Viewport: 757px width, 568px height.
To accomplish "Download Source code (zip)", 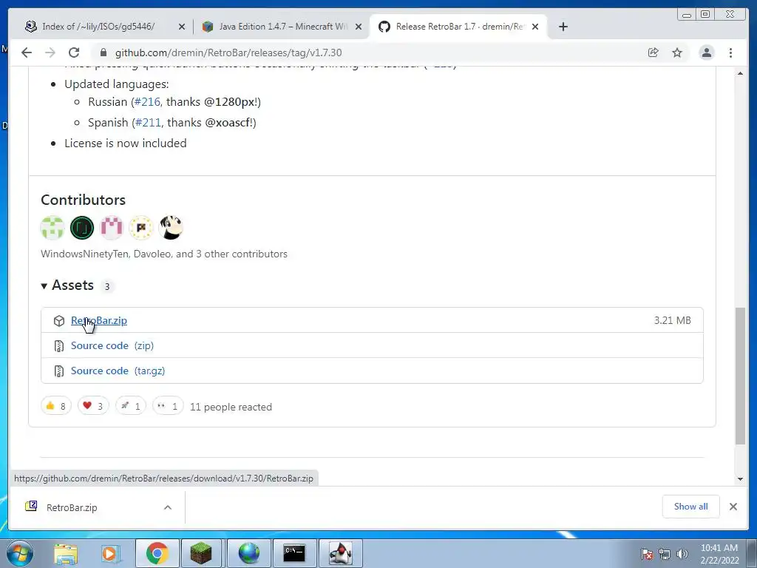I will 112,346.
